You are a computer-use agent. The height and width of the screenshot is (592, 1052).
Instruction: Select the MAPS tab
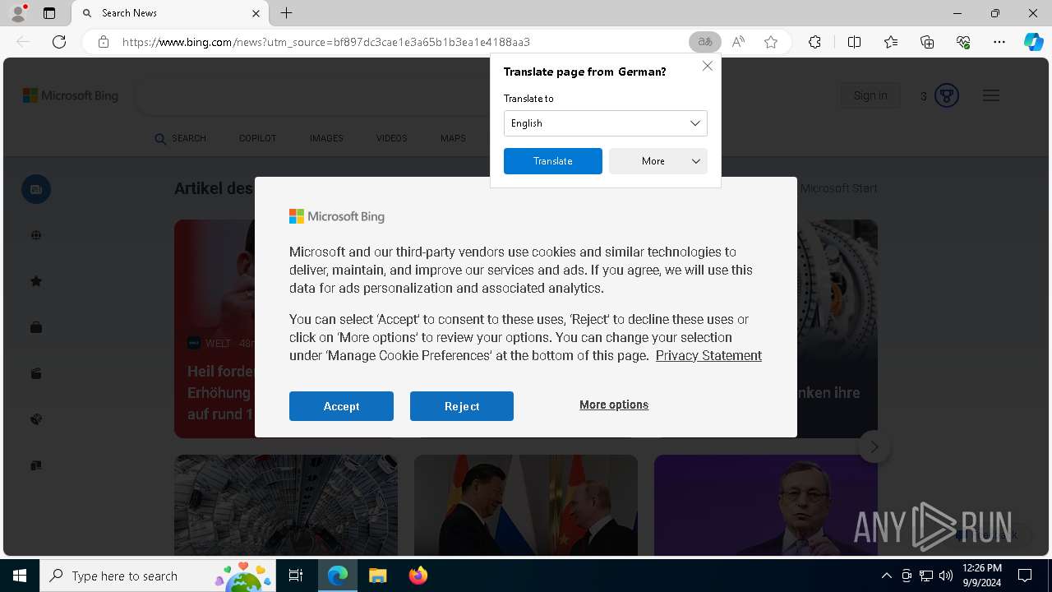(x=453, y=138)
